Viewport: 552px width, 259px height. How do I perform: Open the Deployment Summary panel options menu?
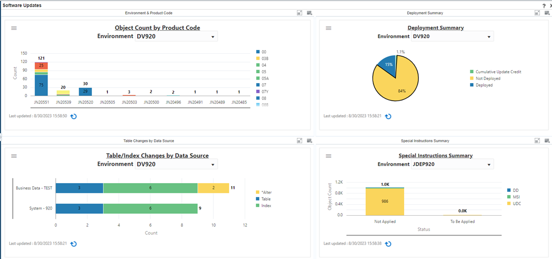pos(547,13)
